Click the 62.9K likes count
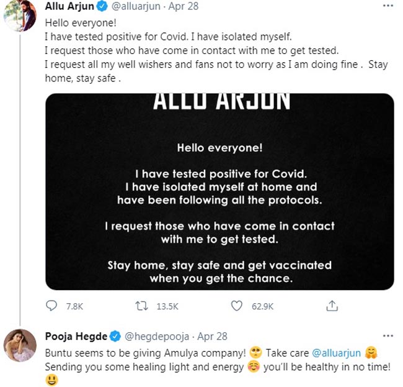Viewport: 403px width, 387px height. 262,306
